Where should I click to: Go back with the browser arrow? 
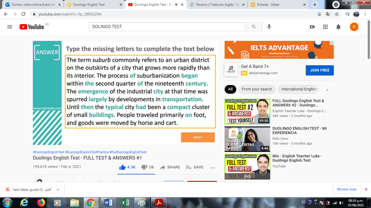tap(6, 14)
